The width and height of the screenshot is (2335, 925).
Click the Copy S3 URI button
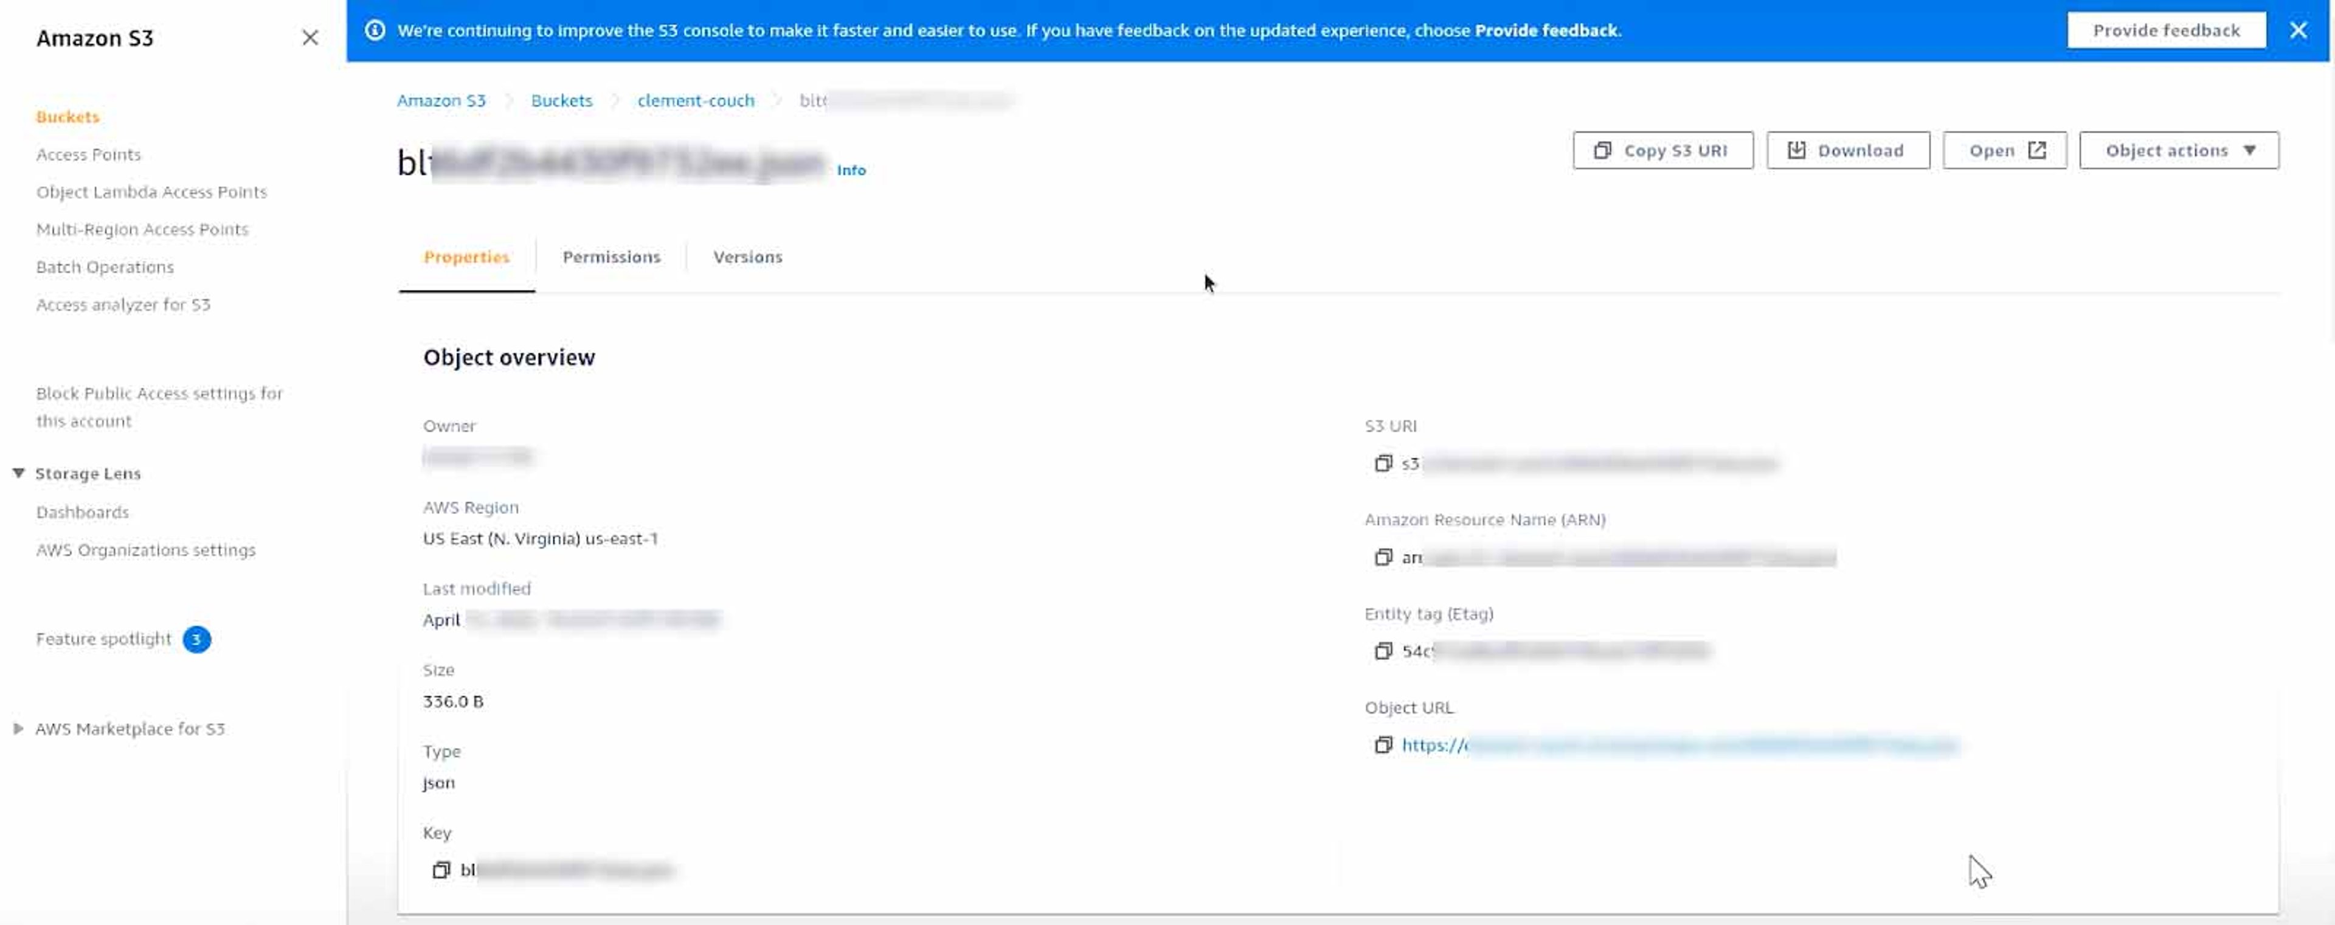point(1662,151)
